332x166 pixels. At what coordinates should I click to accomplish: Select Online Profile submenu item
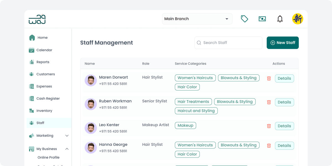[x=48, y=157]
